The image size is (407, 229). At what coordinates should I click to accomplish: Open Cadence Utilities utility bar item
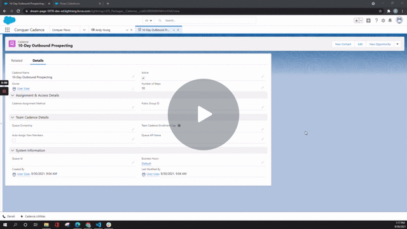32,216
